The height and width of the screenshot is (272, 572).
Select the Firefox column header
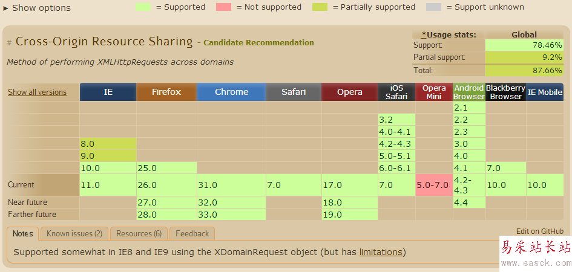tap(166, 92)
